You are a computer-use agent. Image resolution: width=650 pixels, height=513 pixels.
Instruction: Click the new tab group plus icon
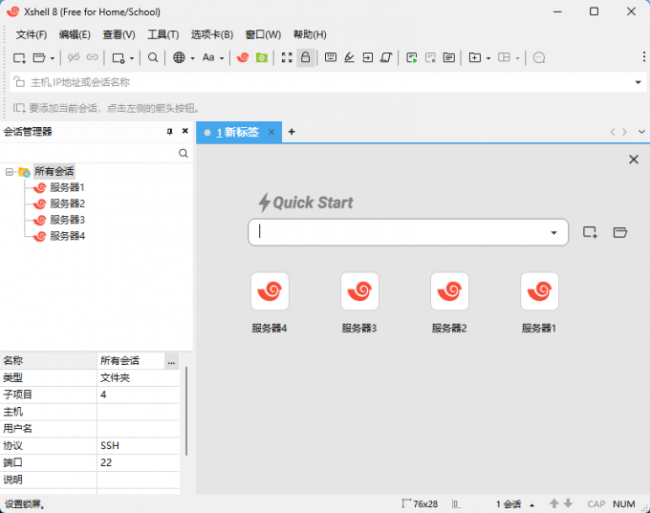[x=475, y=57]
